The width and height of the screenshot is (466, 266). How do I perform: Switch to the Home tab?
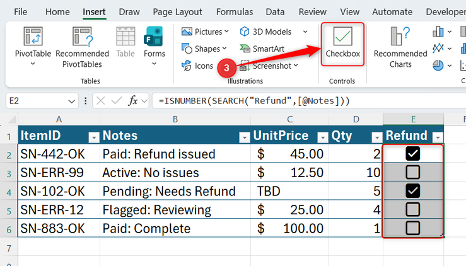[57, 12]
